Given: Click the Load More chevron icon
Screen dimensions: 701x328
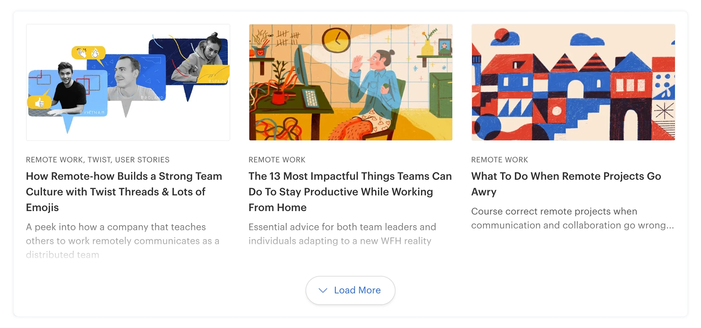Looking at the screenshot, I should [323, 291].
